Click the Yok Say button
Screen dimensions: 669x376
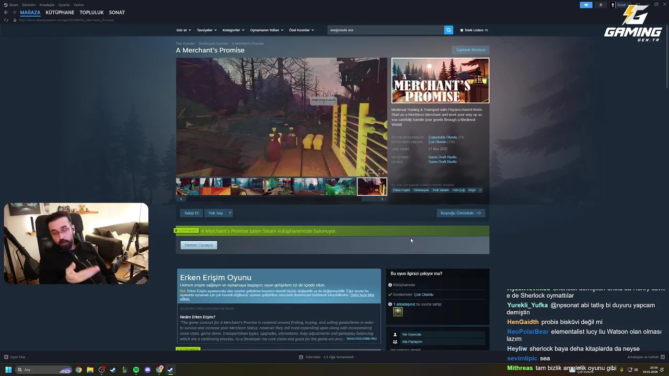click(x=215, y=213)
